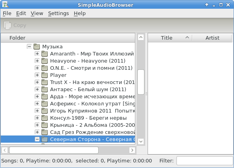Click the SimpleAudioBrowser app icon in title bar
This screenshot has height=168, width=234.
coord(6,5)
